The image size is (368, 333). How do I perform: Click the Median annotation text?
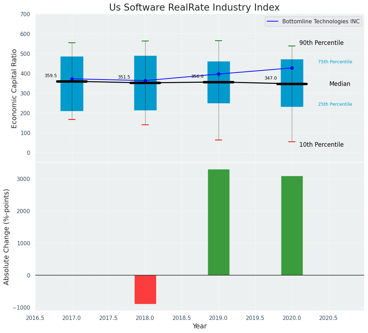point(340,84)
